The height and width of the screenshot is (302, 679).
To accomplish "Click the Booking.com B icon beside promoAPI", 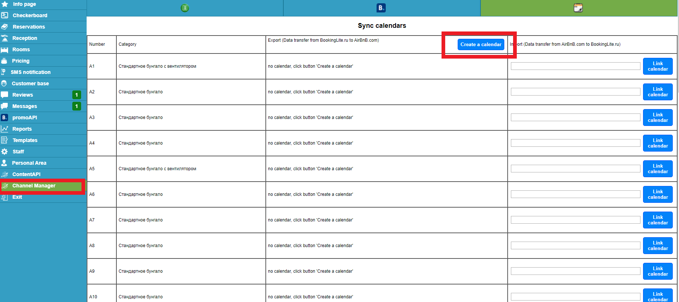I will click(4, 118).
